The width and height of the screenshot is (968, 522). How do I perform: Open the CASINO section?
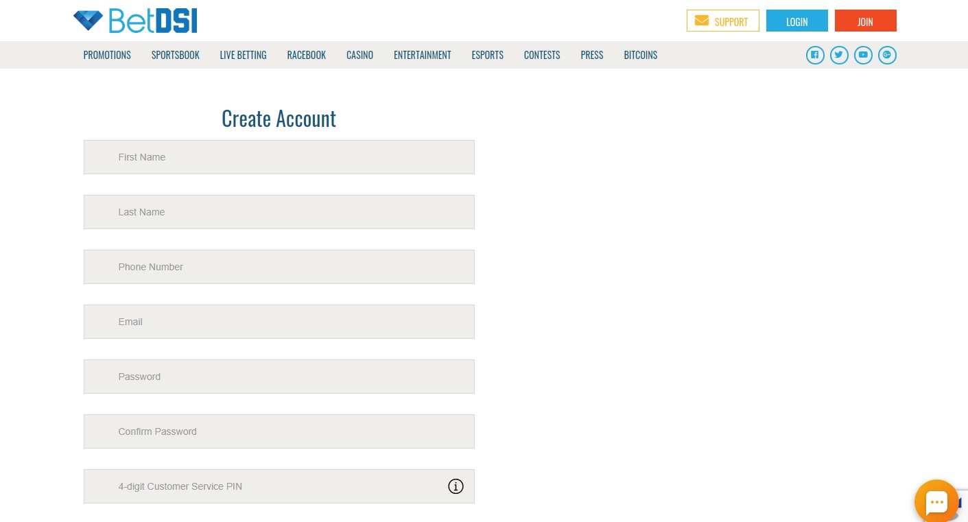[359, 55]
